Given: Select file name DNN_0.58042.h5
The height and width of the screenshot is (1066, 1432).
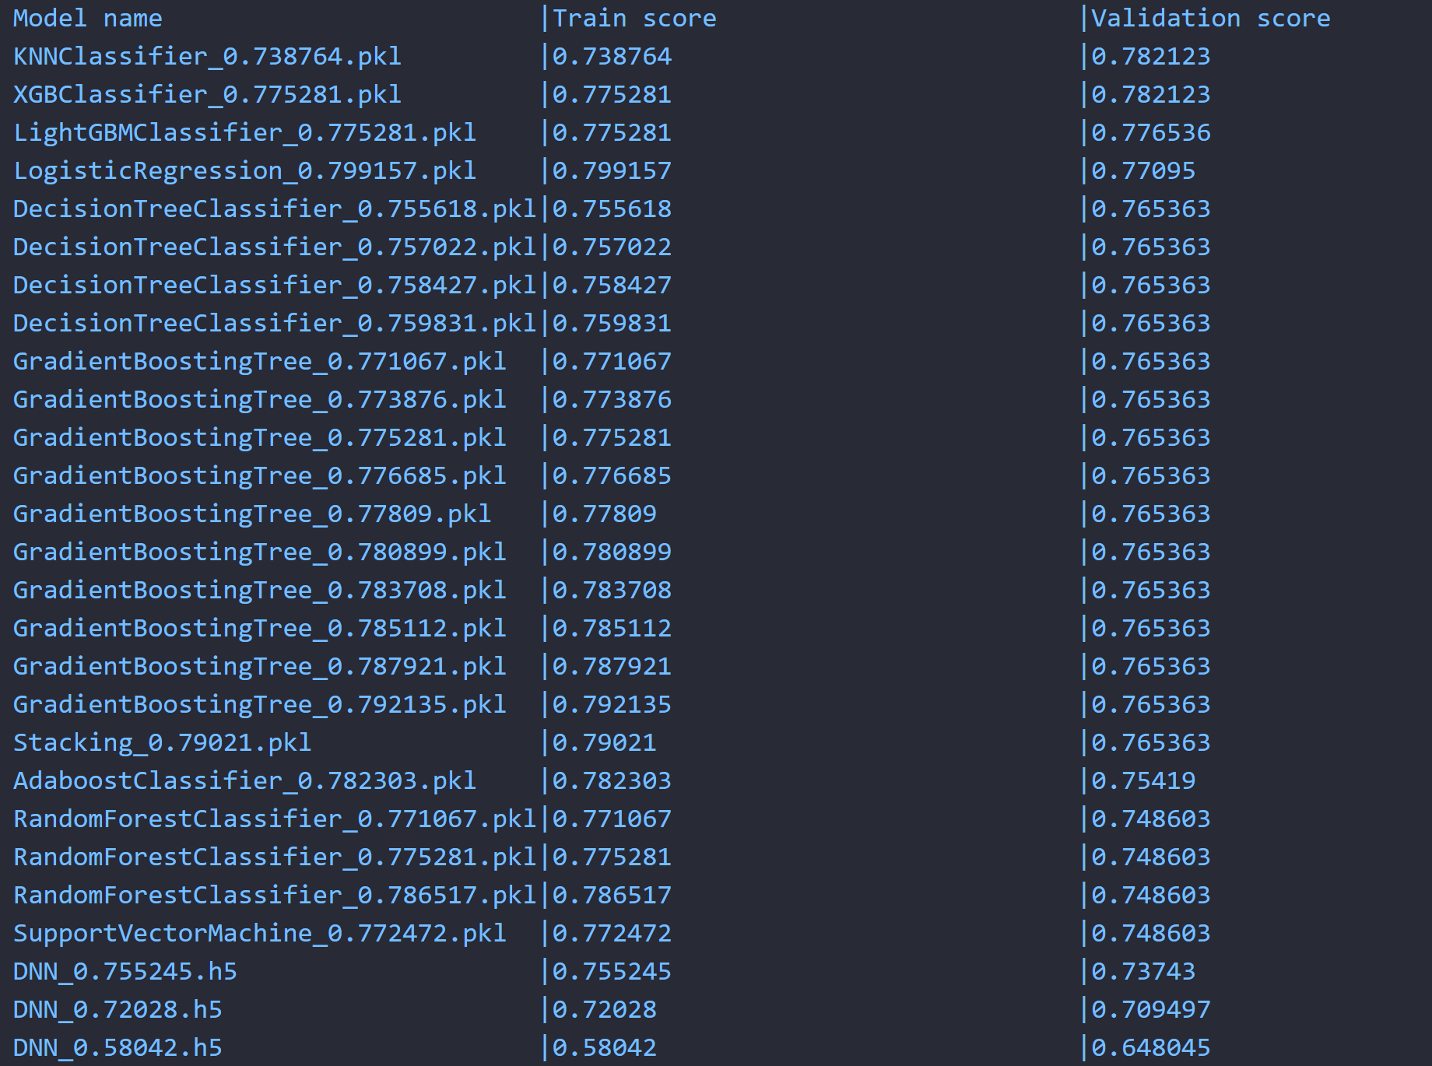Looking at the screenshot, I should (x=118, y=1048).
